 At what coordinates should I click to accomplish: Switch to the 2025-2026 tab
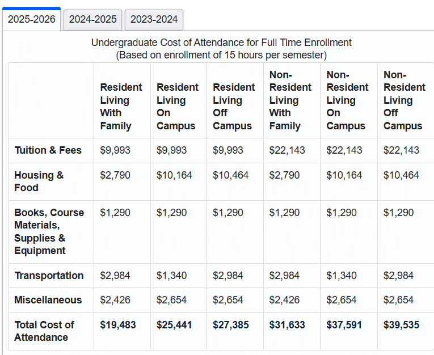(x=32, y=19)
